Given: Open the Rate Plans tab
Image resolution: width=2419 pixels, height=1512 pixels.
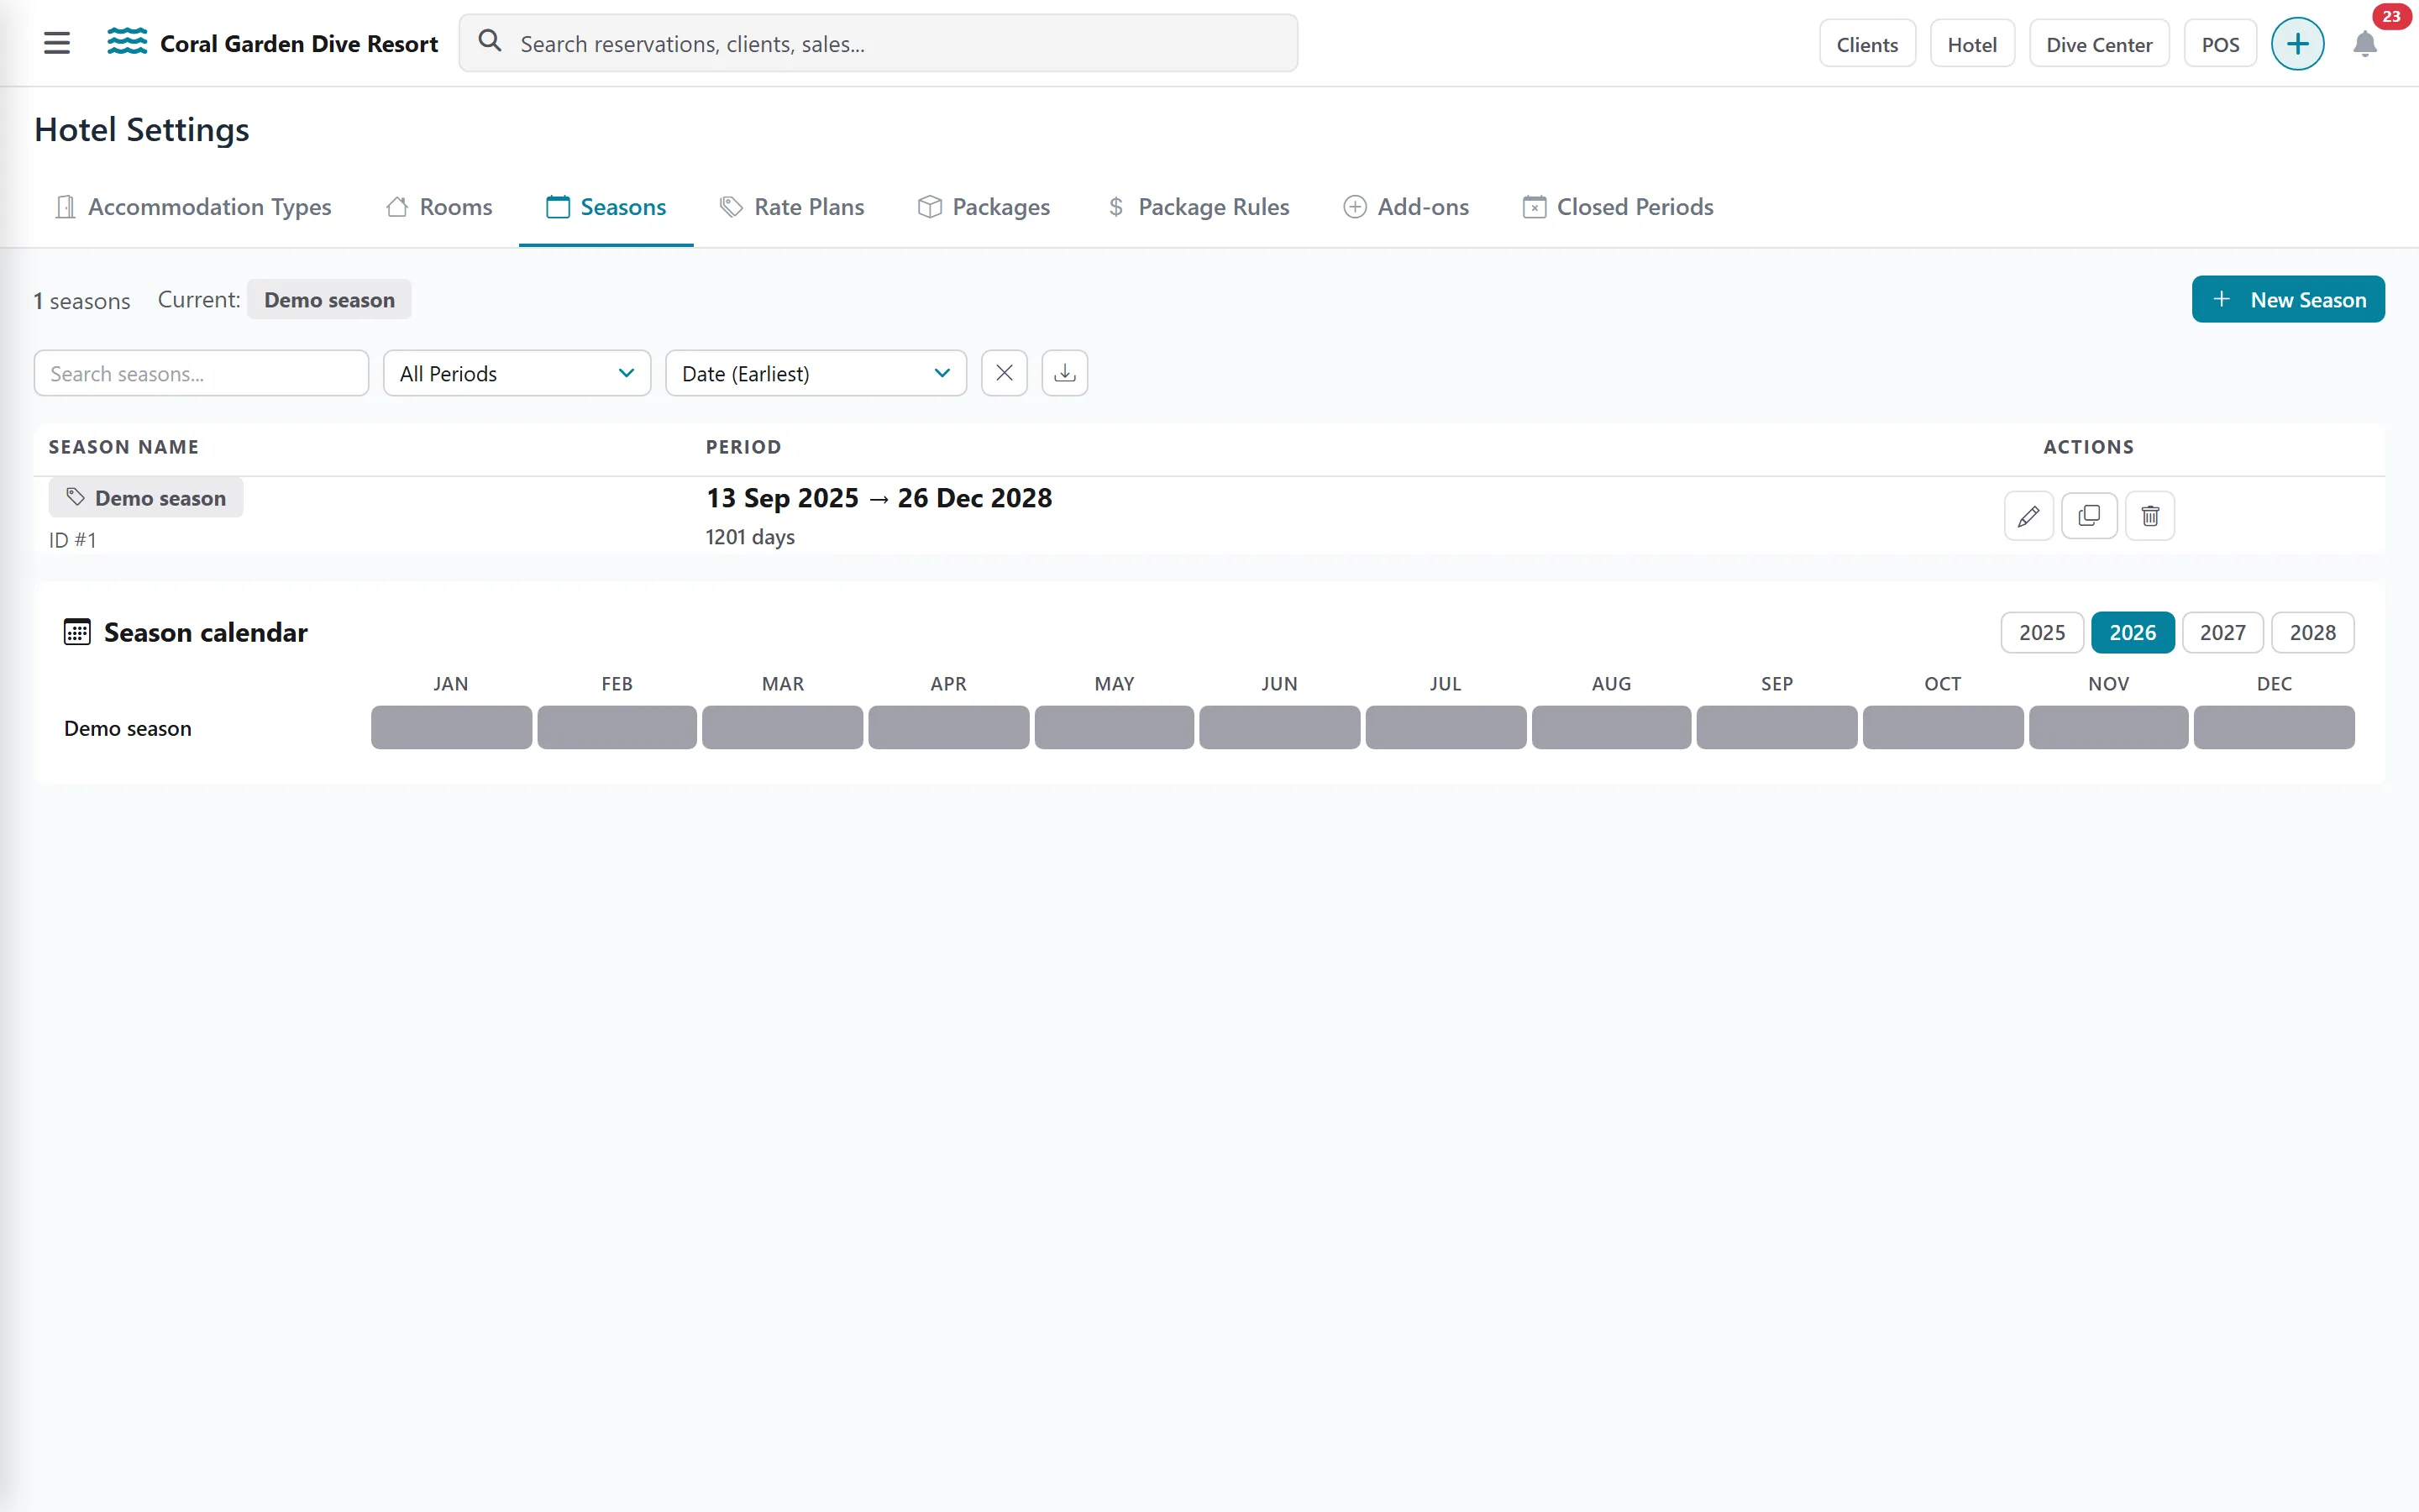Looking at the screenshot, I should tap(792, 207).
